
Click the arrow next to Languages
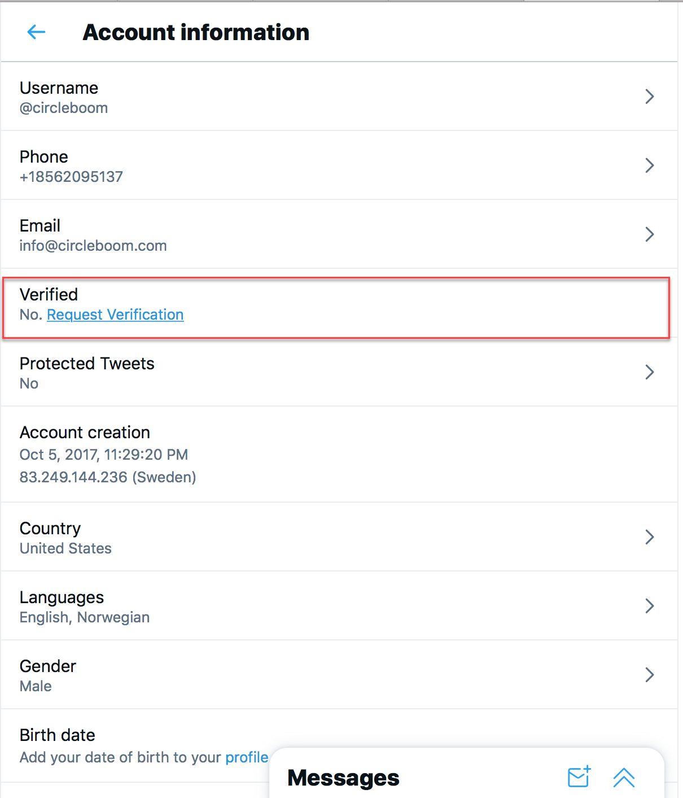(x=649, y=606)
